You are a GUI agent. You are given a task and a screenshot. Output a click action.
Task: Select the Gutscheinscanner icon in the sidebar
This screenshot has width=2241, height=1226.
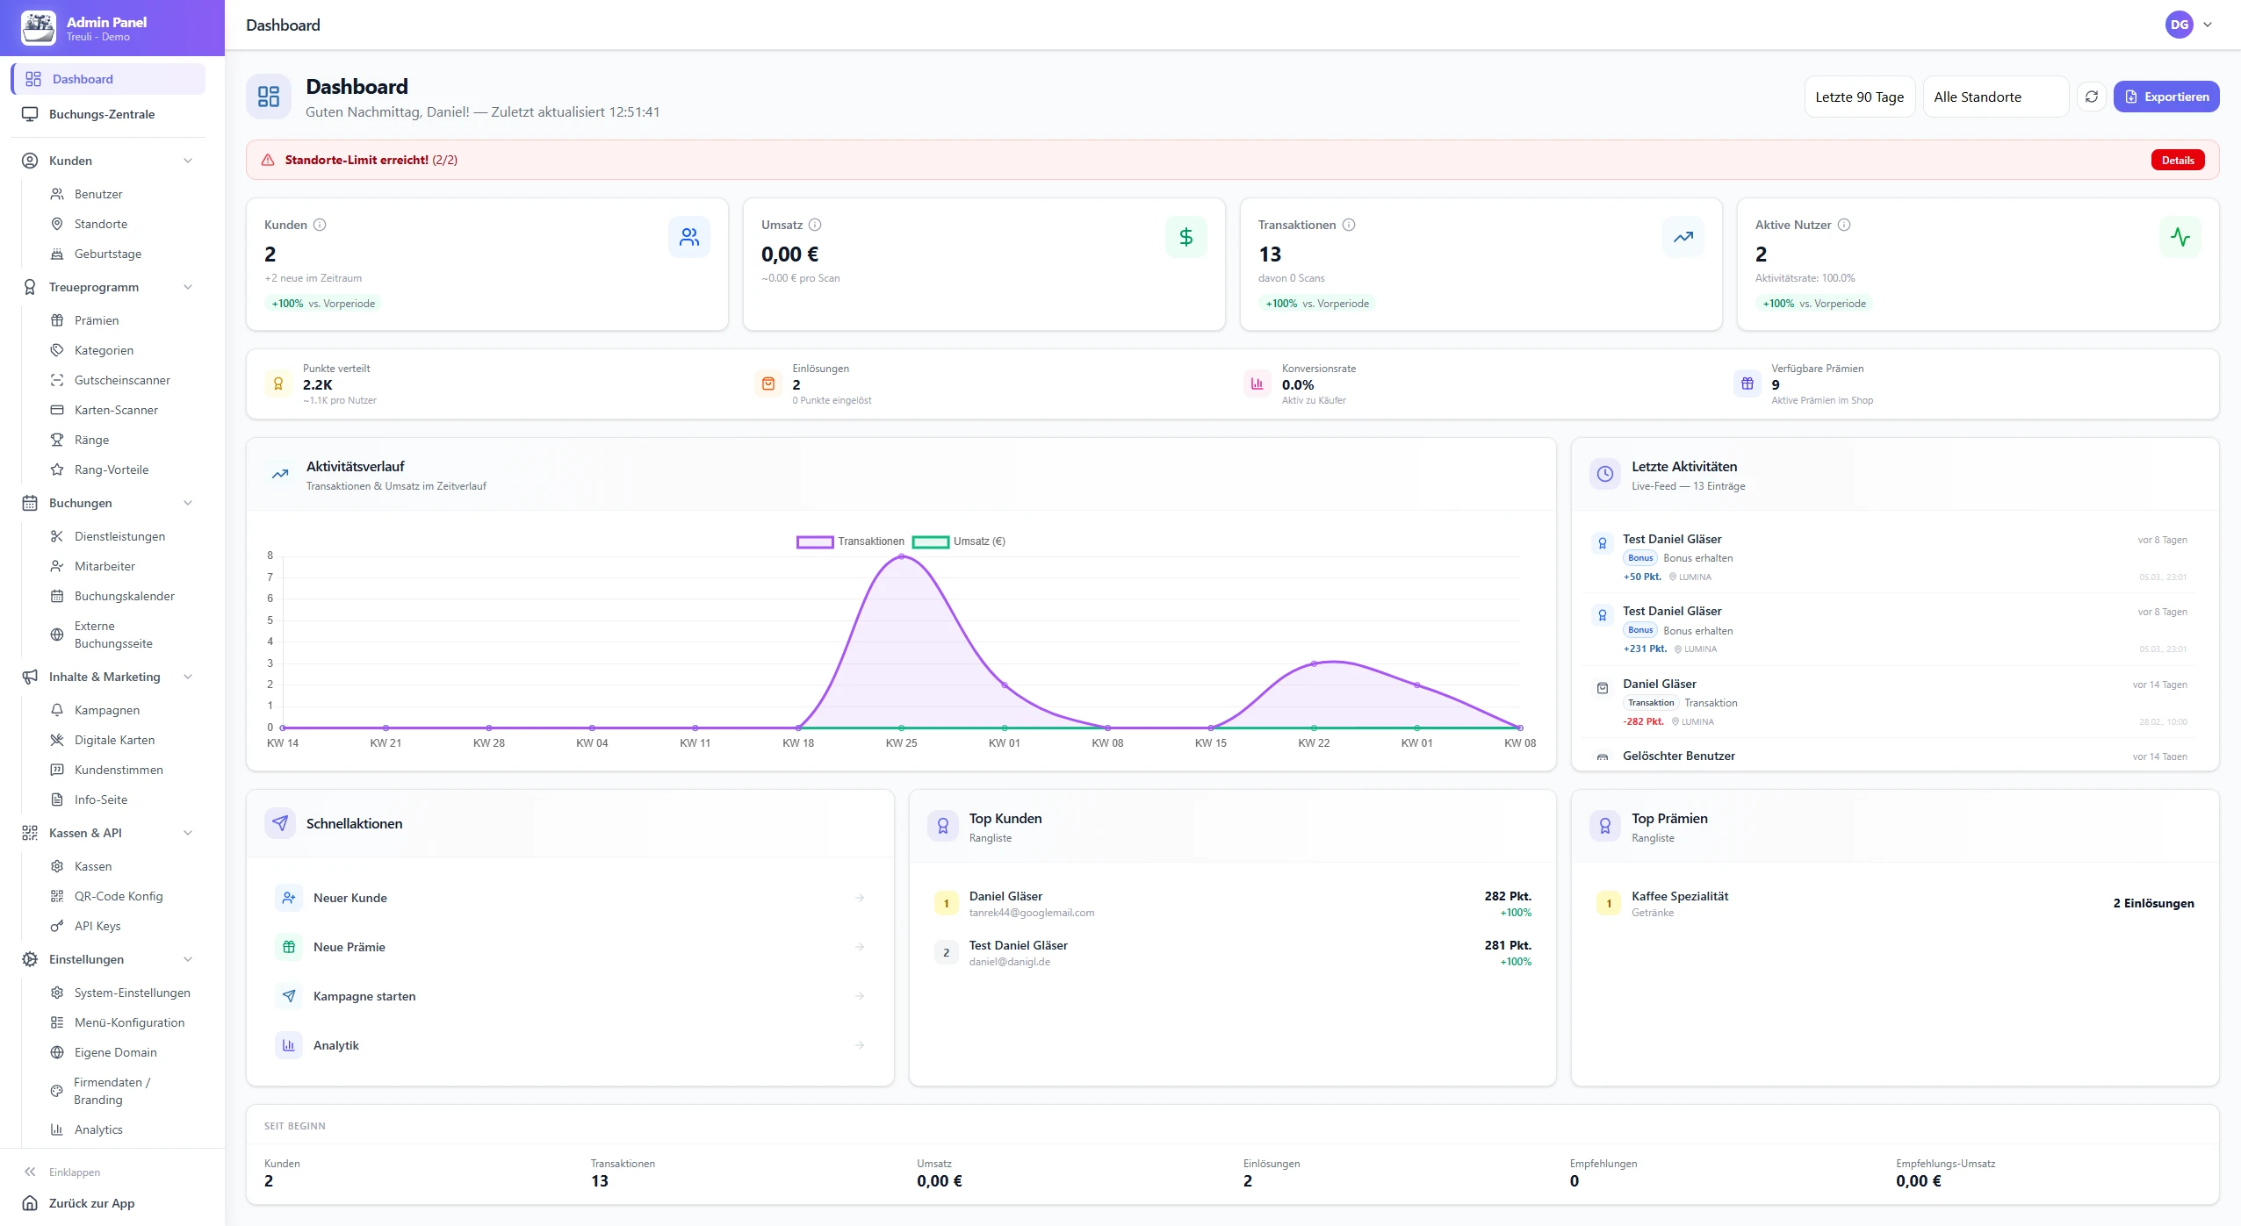pos(57,380)
